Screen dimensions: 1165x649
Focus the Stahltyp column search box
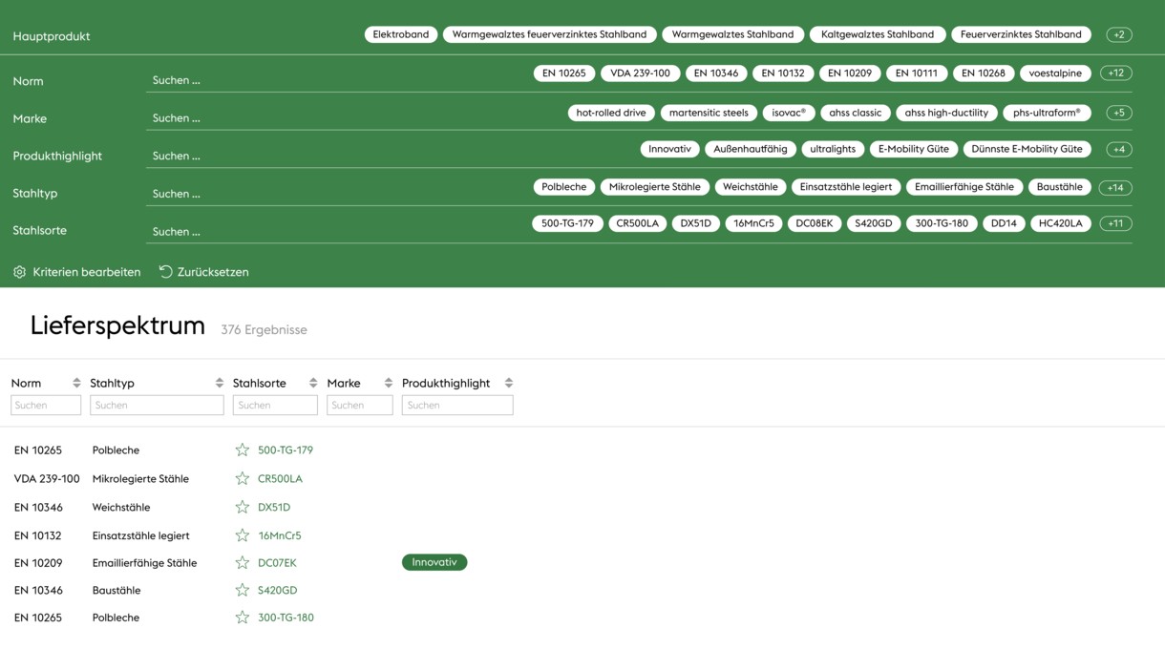pos(157,406)
